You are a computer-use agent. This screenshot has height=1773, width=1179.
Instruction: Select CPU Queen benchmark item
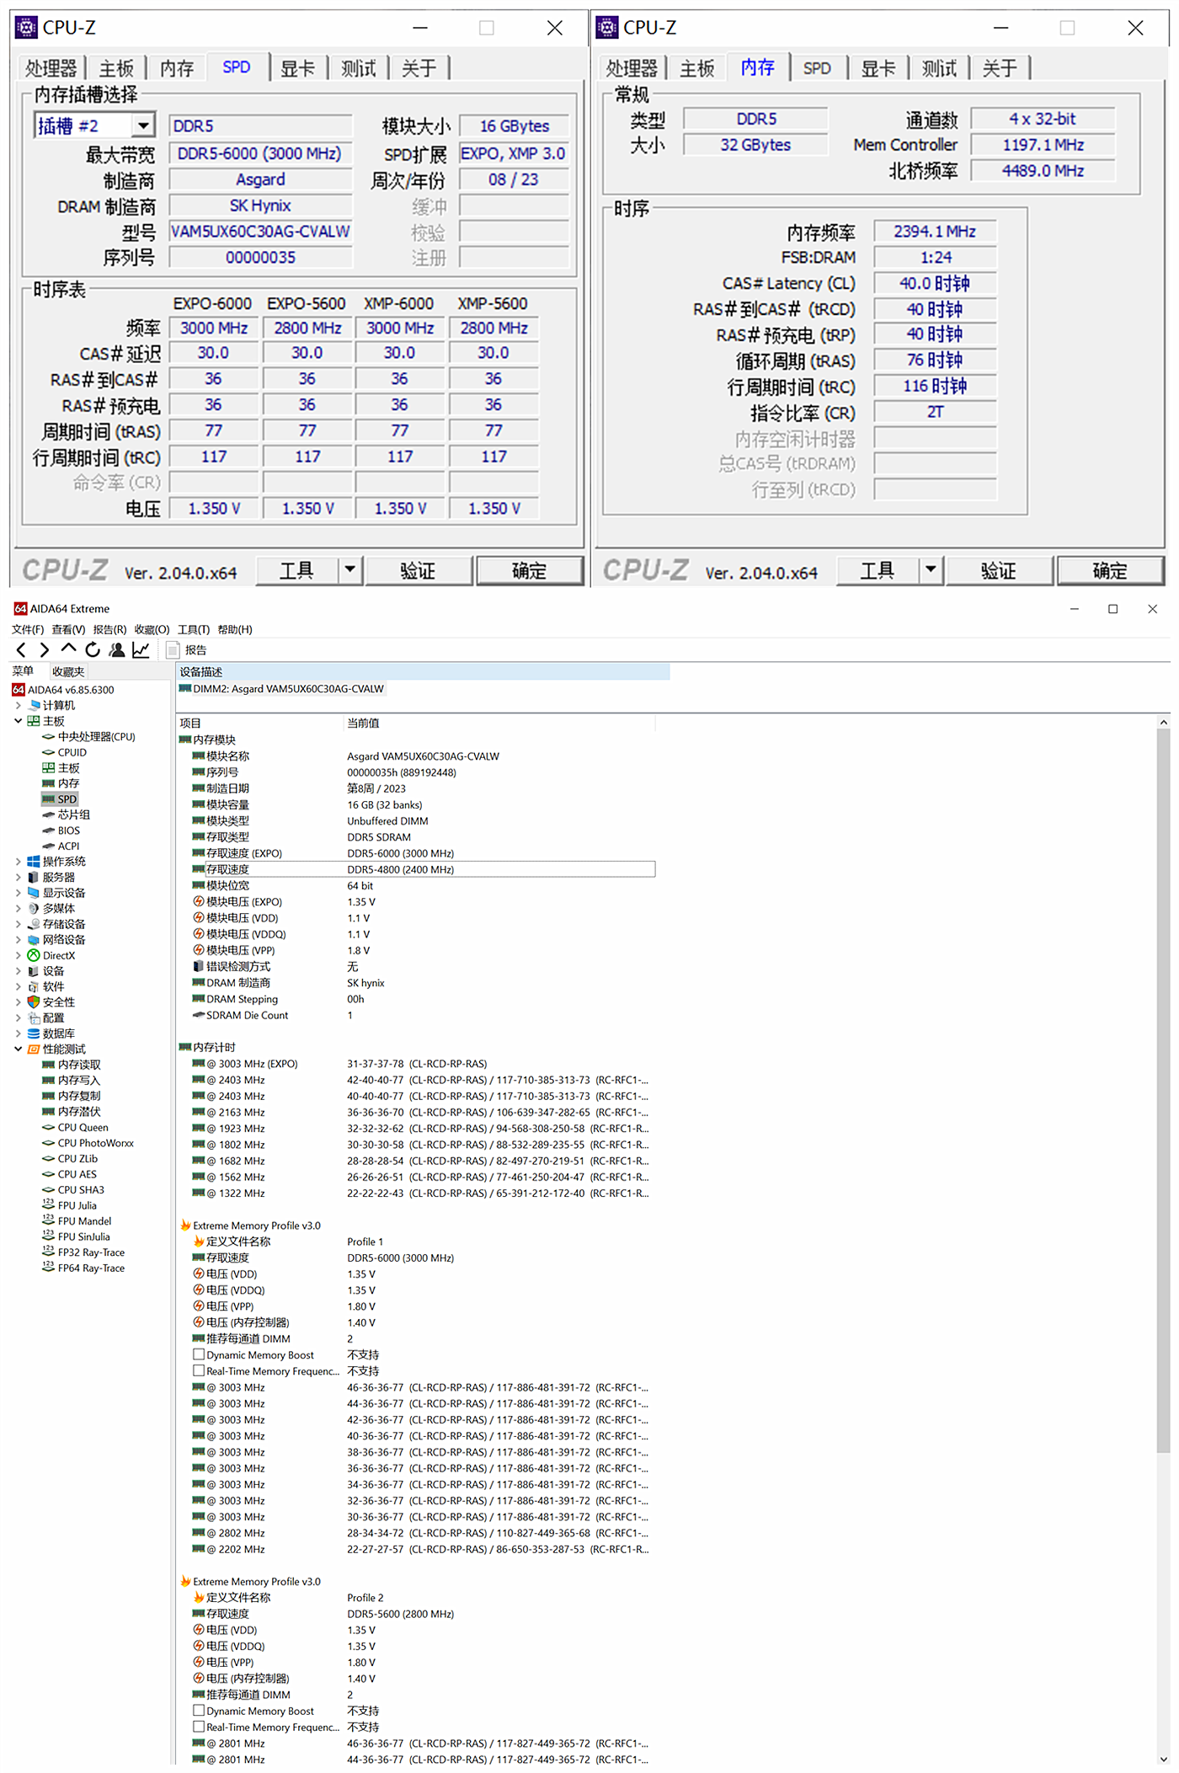pos(76,1127)
